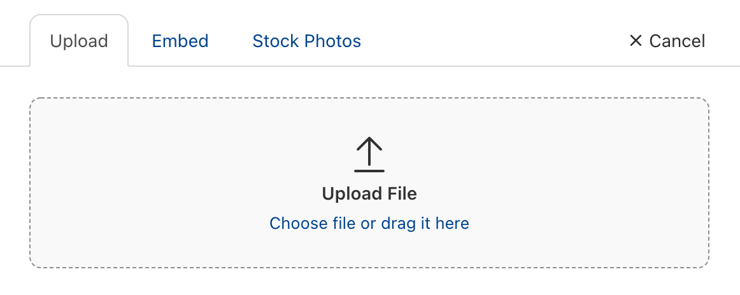Cancel the media upload dialog
The image size is (740, 295).
(x=667, y=41)
